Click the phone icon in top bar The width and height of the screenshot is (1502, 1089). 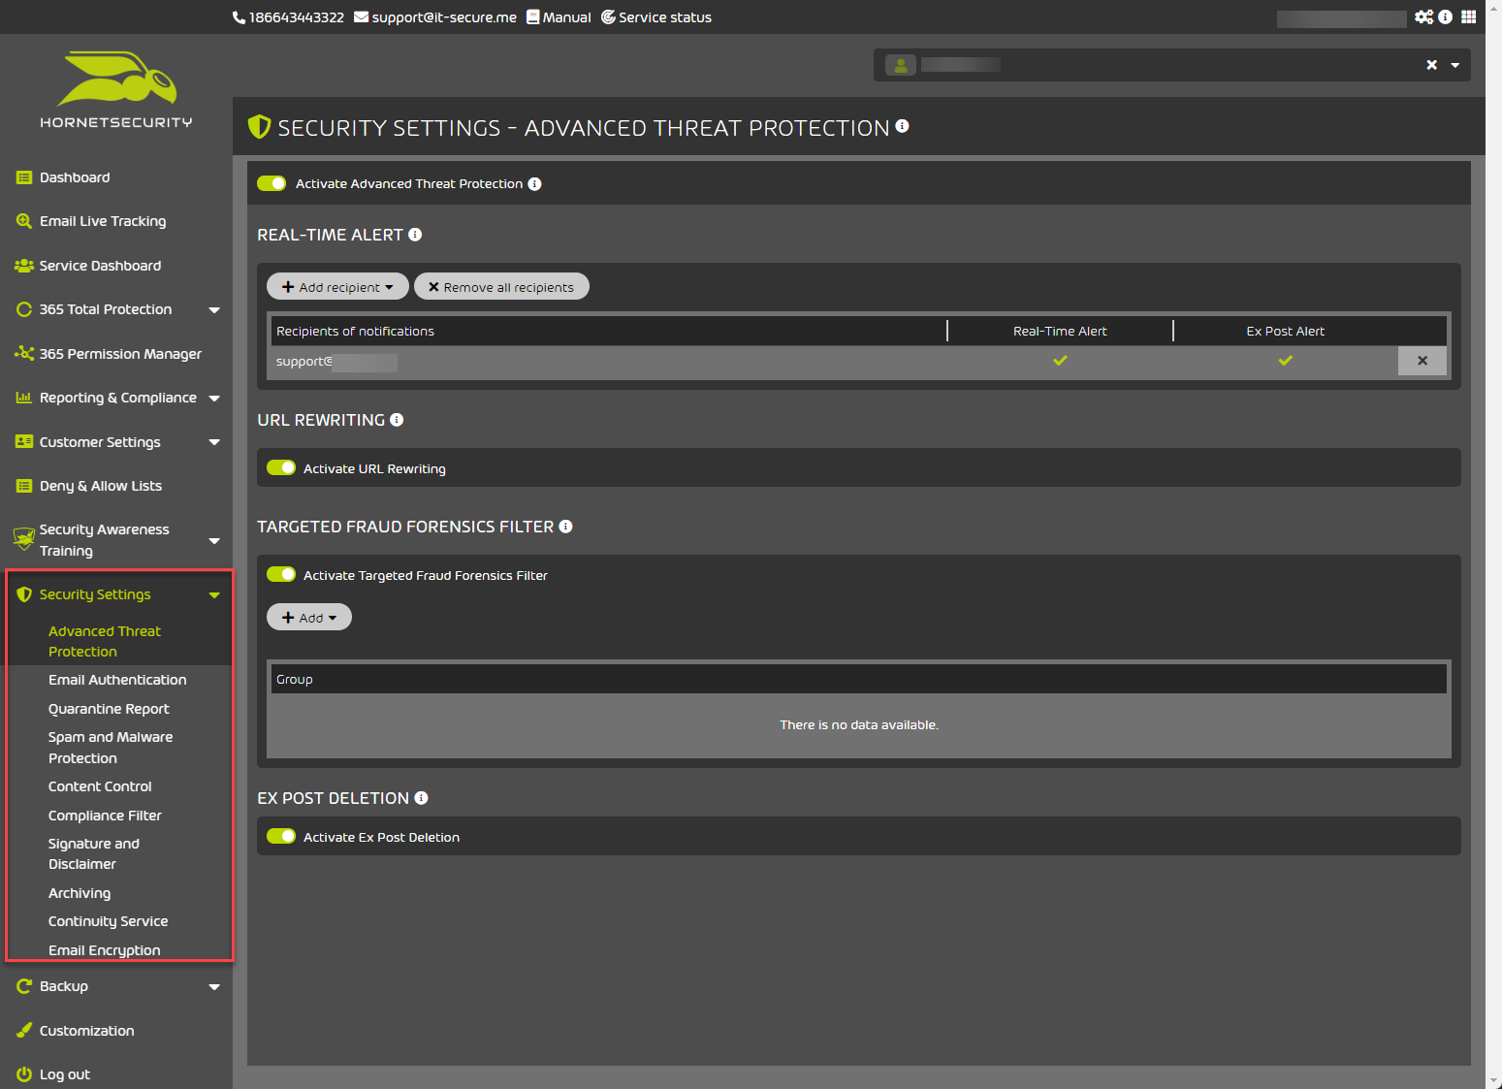(239, 17)
